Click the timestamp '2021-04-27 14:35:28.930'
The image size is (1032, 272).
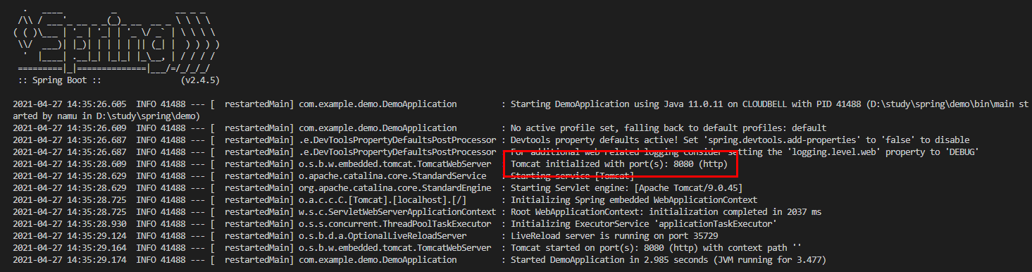[x=70, y=224]
